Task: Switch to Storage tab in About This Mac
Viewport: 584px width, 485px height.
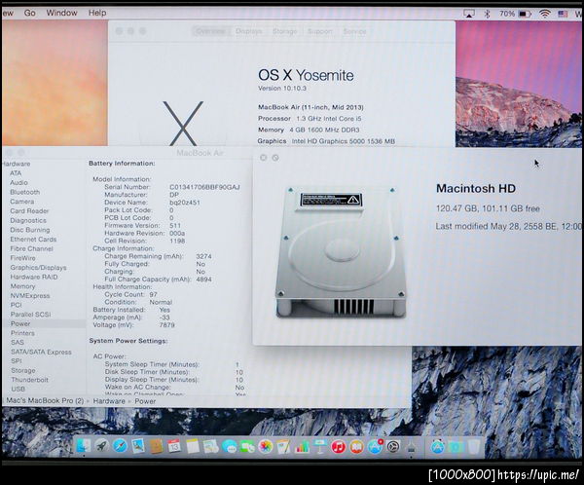Action: 284,31
